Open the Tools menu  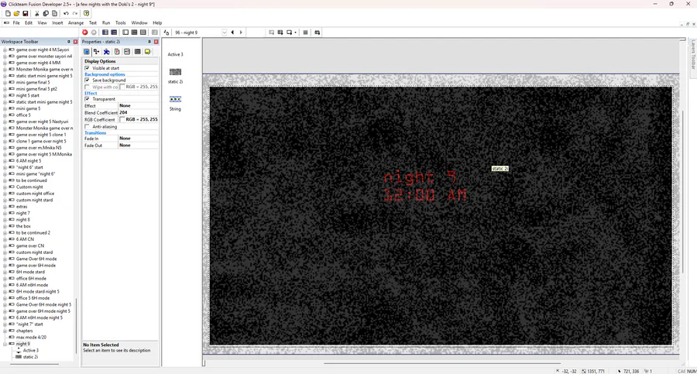[121, 22]
